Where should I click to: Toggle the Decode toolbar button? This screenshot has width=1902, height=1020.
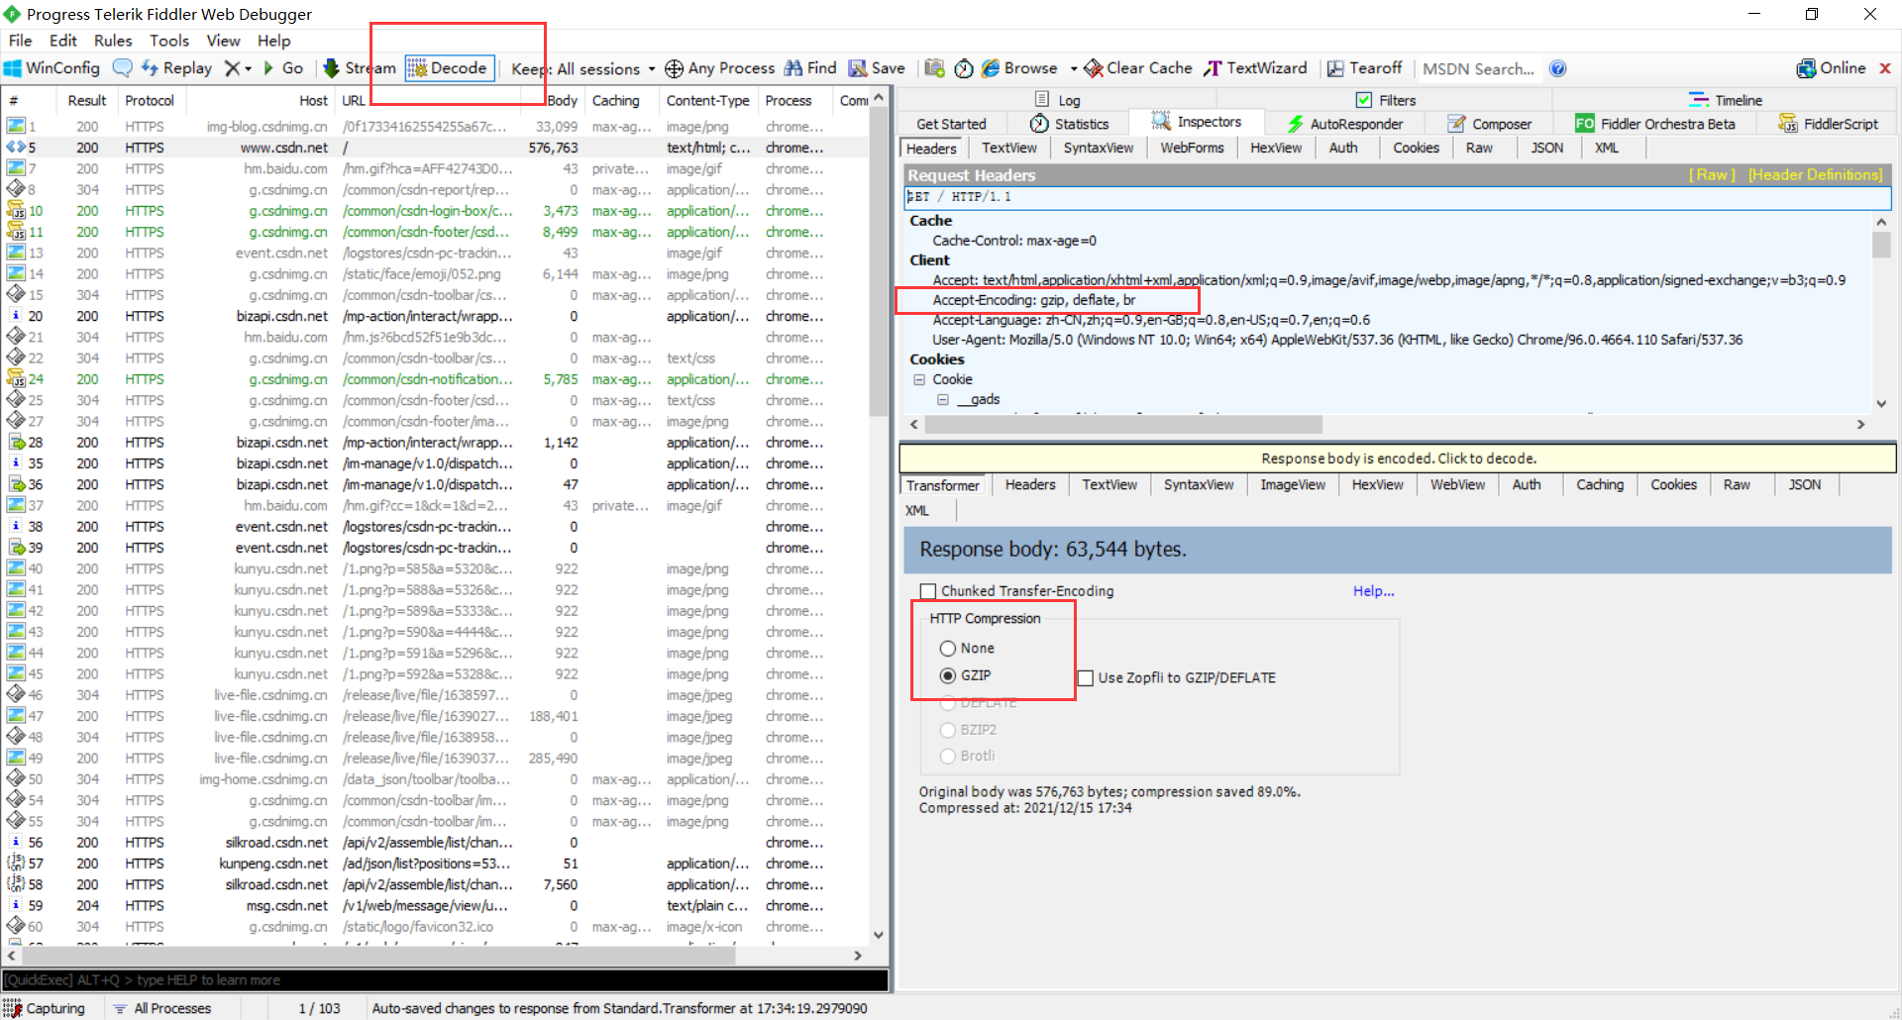[449, 68]
